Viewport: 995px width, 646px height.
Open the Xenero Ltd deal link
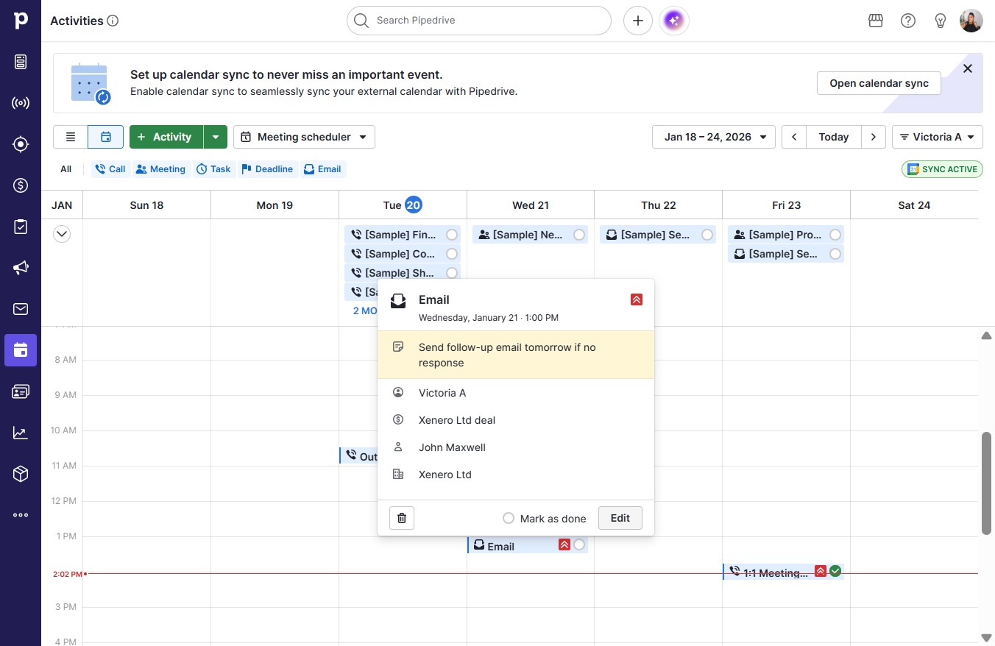tap(457, 420)
